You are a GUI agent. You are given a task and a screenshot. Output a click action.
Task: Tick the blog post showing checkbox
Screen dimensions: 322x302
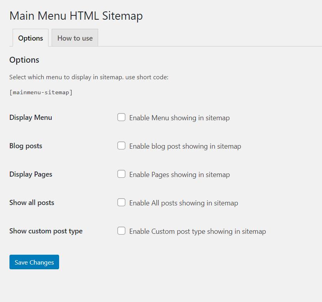(121, 145)
